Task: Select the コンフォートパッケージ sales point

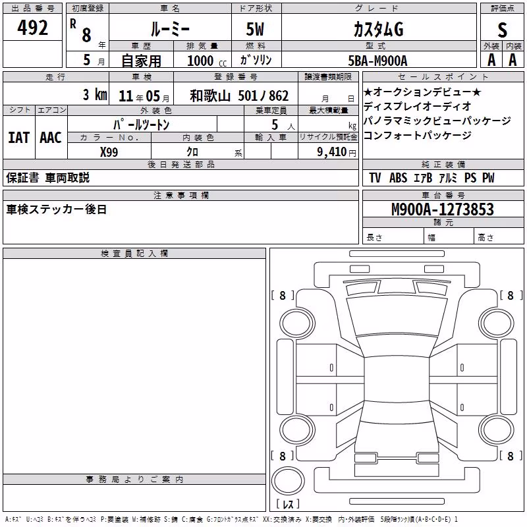Action: coord(417,135)
